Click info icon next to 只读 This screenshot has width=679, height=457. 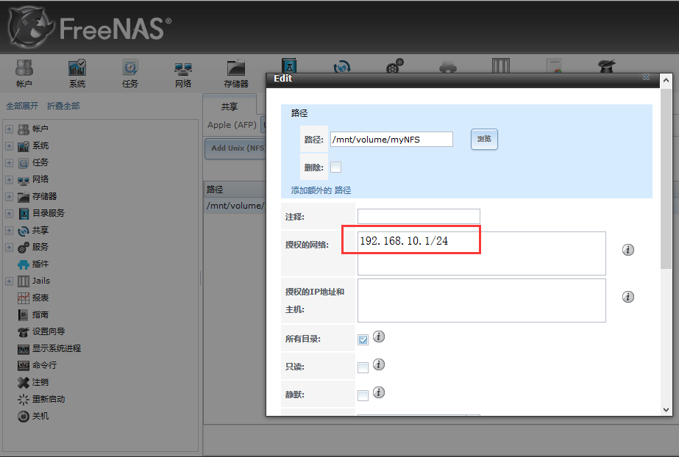[x=379, y=365]
